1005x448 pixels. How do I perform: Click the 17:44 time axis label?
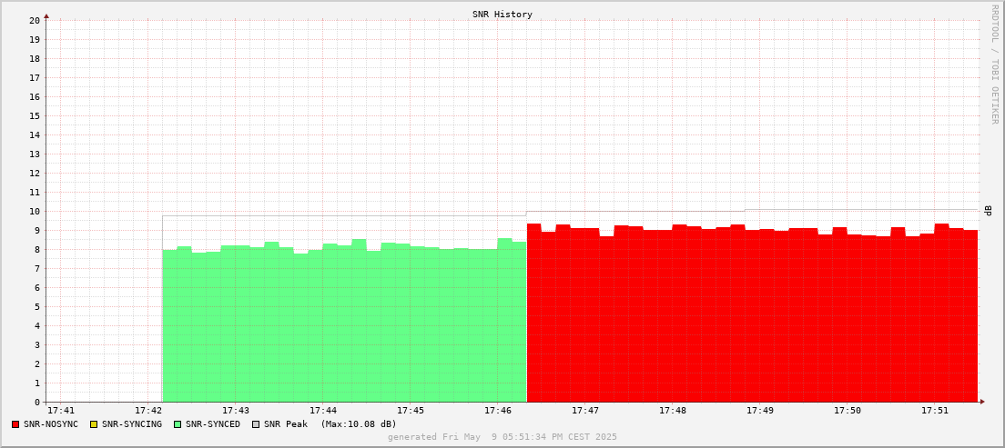tap(323, 410)
